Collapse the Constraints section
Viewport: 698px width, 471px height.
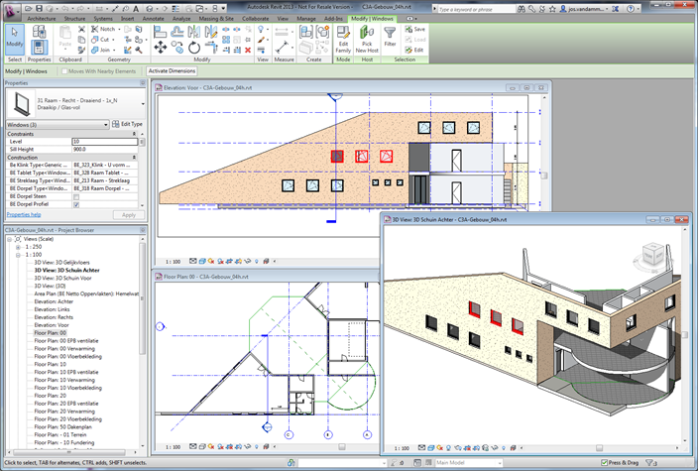coord(134,134)
